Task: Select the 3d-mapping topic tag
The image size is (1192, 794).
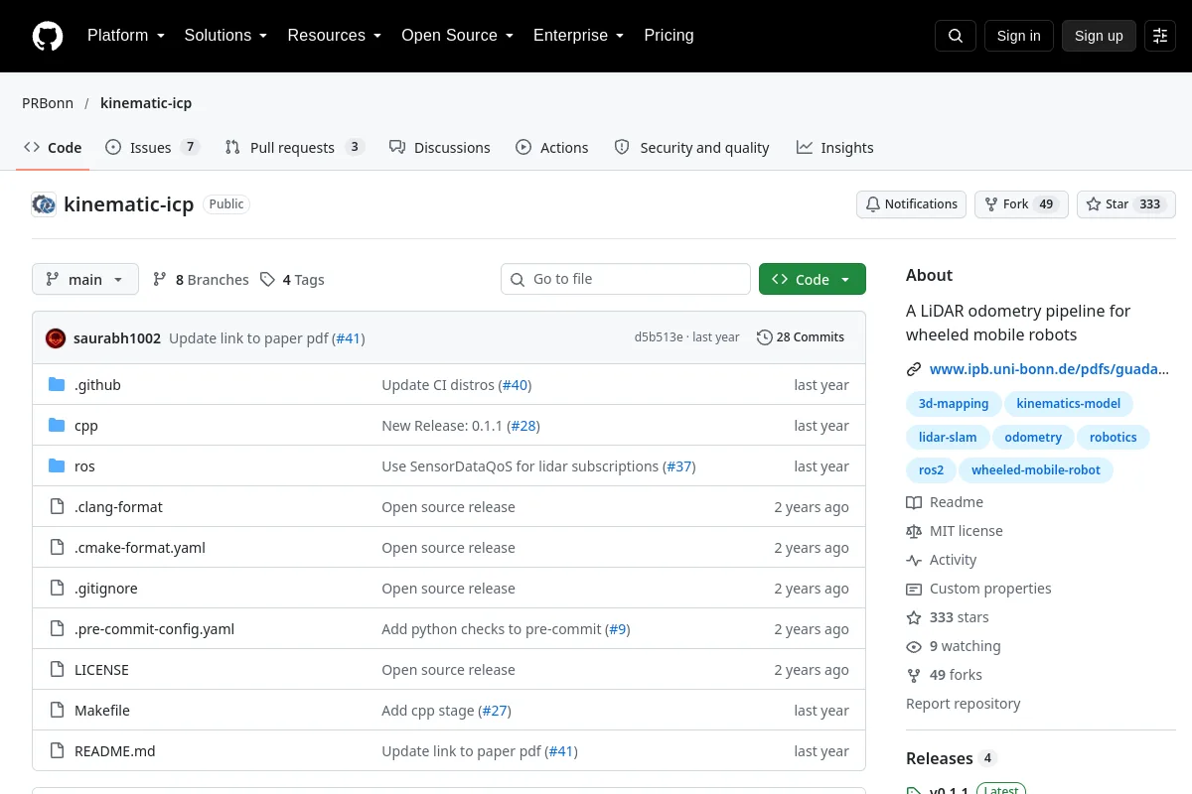Action: pos(954,404)
